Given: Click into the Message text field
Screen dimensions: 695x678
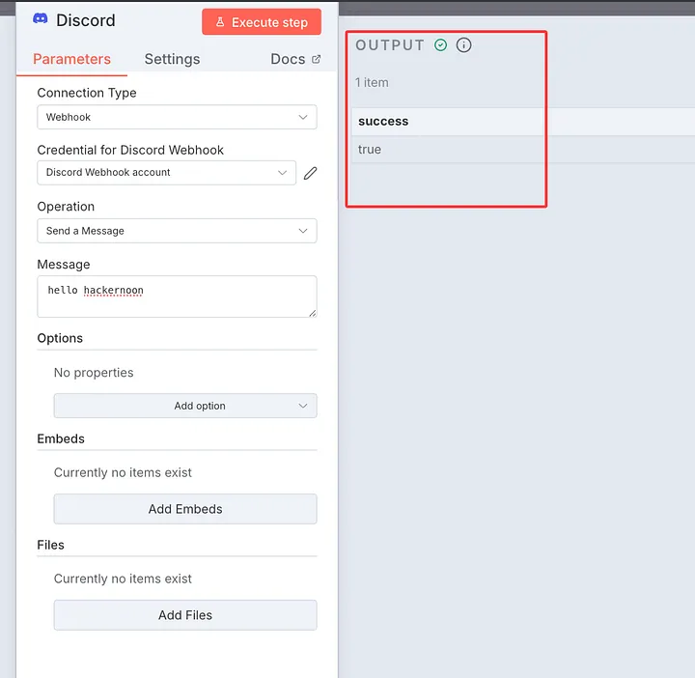Looking at the screenshot, I should tap(177, 297).
